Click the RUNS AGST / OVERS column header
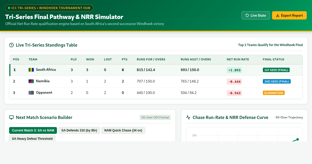312x164 pixels. pyautogui.click(x=196, y=59)
